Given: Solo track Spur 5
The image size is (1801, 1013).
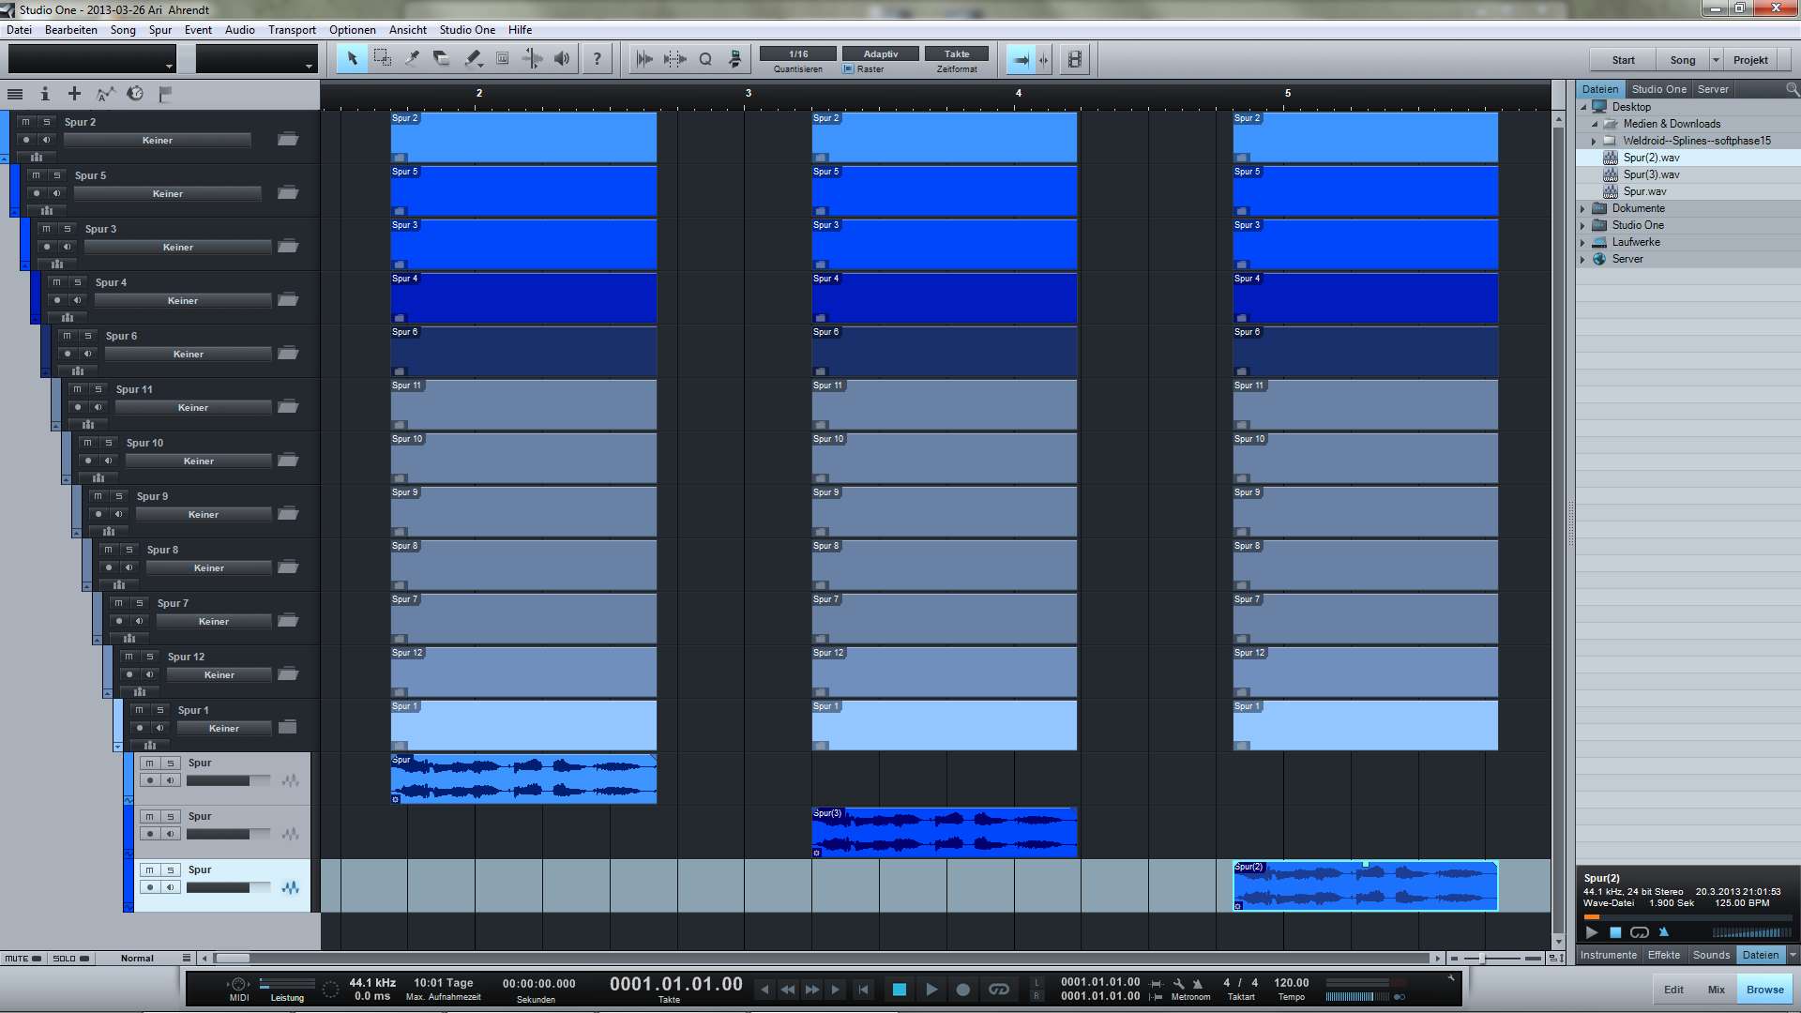Looking at the screenshot, I should click(x=56, y=175).
